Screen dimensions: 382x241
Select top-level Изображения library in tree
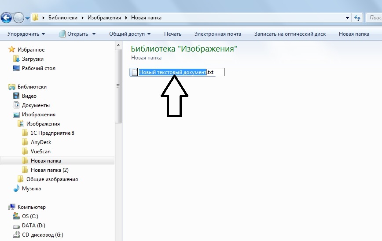click(x=38, y=115)
